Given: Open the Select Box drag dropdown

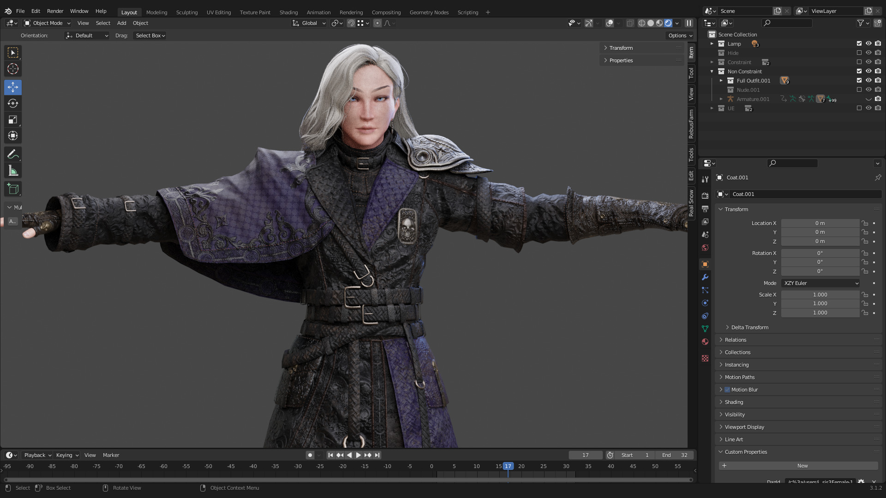Looking at the screenshot, I should click(x=150, y=36).
